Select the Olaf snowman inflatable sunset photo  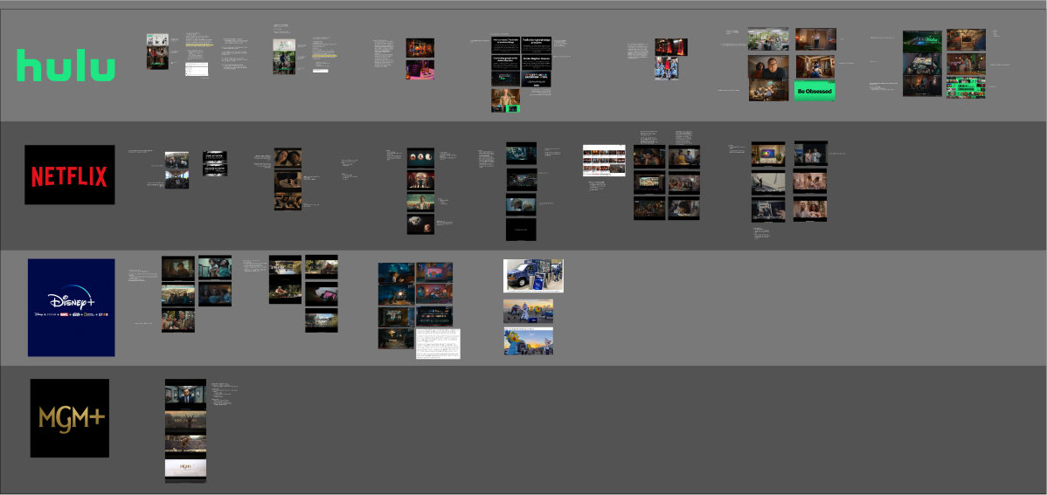(528, 312)
